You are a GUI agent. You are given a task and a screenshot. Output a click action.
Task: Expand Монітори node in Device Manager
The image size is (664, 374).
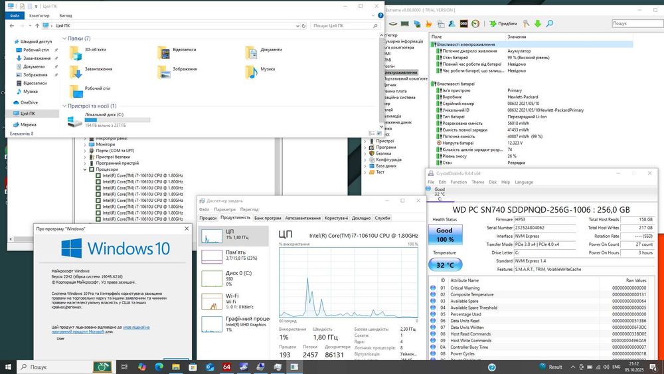pos(85,144)
